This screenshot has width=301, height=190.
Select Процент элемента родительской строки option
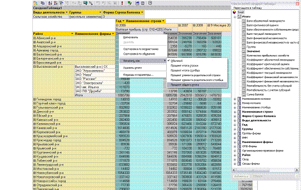click(195, 75)
